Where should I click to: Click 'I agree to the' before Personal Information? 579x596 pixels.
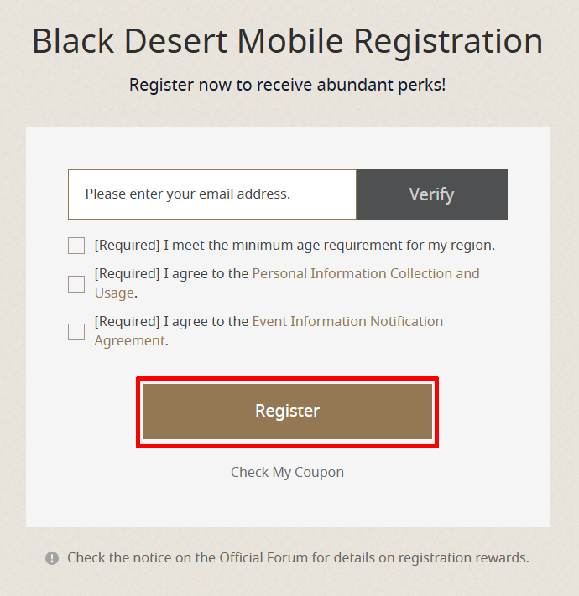(206, 273)
